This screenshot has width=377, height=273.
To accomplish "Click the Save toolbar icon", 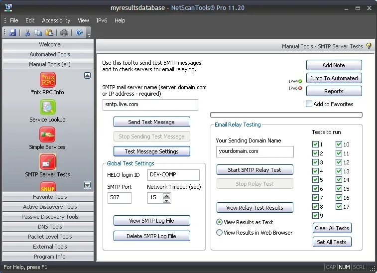I will point(12,32).
